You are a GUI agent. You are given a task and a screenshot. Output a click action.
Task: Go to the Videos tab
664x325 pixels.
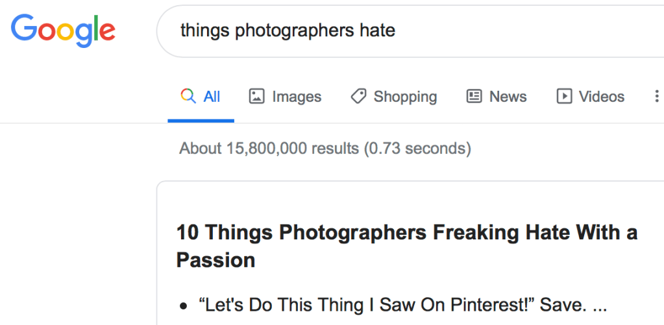point(601,97)
